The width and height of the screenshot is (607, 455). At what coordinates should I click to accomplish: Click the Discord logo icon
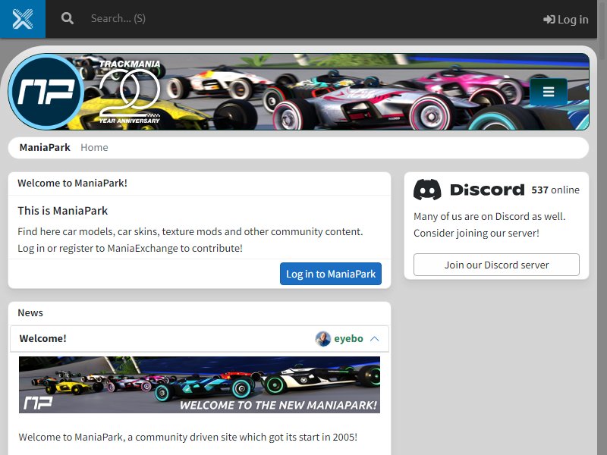[x=427, y=190]
